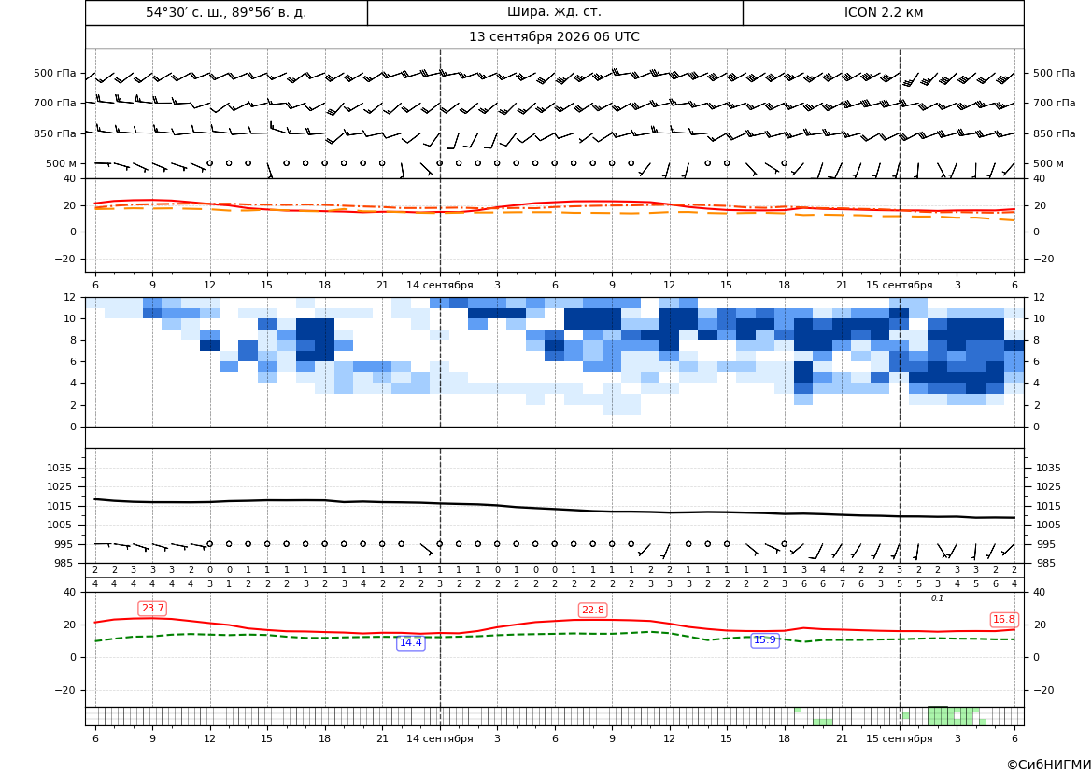The image size is (1092, 772).
Task: Select the coordinates header cell 54°30′ с. ш.
Action: [x=226, y=12]
